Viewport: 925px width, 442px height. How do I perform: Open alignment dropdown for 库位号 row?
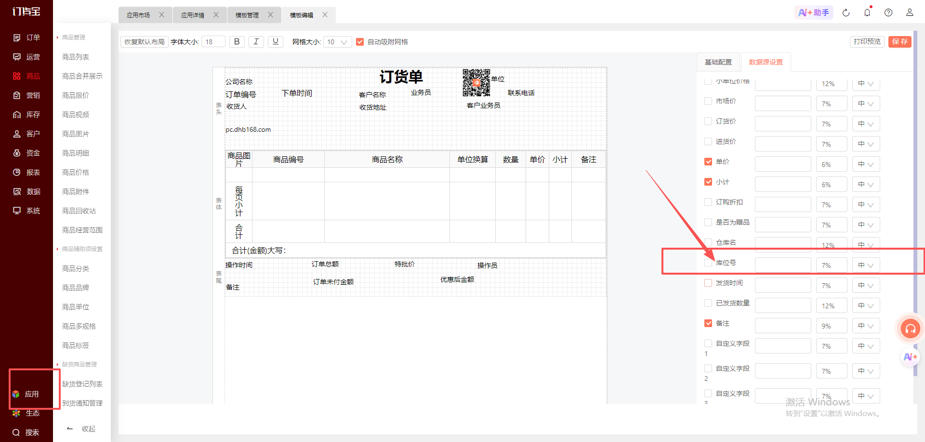click(866, 265)
